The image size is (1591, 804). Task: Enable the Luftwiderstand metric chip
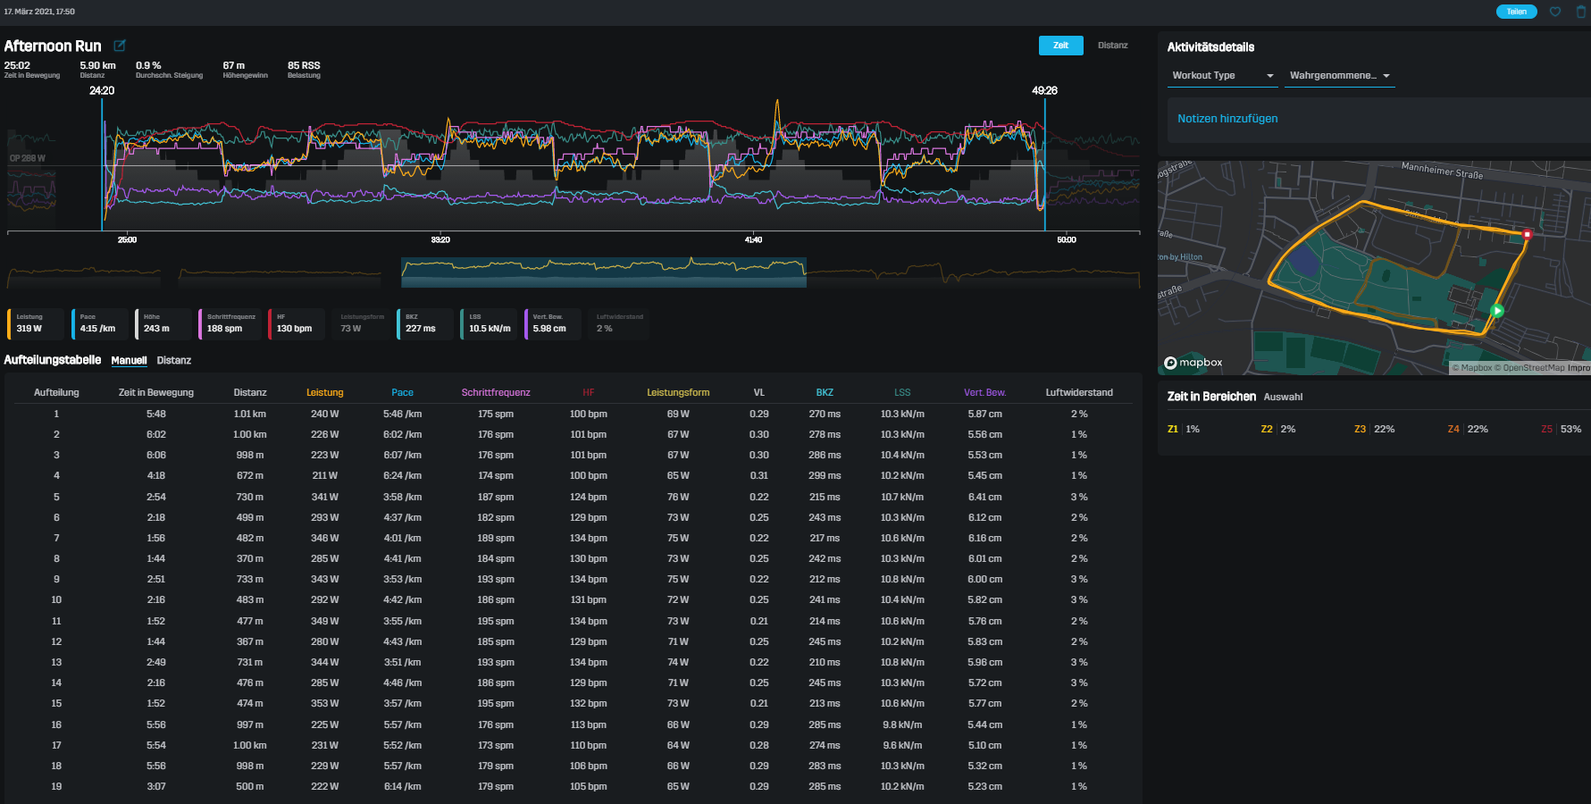click(x=618, y=323)
